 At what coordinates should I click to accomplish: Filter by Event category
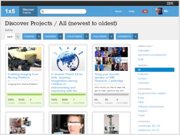(x=141, y=98)
